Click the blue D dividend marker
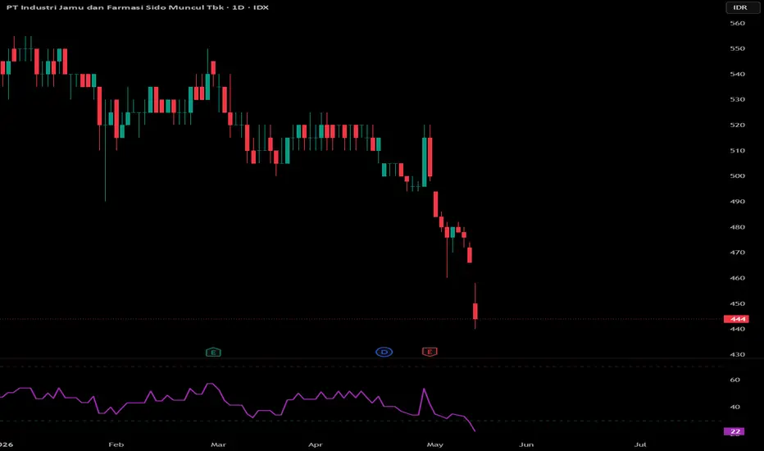The width and height of the screenshot is (764, 451). 384,352
